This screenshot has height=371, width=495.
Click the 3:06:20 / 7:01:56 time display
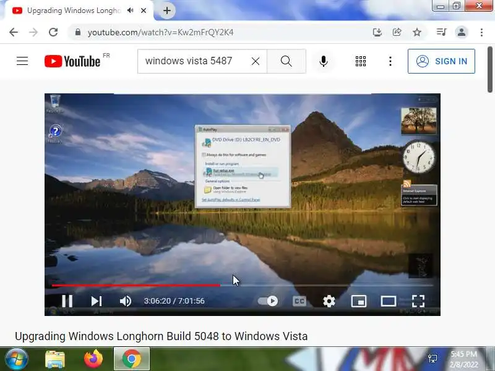click(x=174, y=301)
